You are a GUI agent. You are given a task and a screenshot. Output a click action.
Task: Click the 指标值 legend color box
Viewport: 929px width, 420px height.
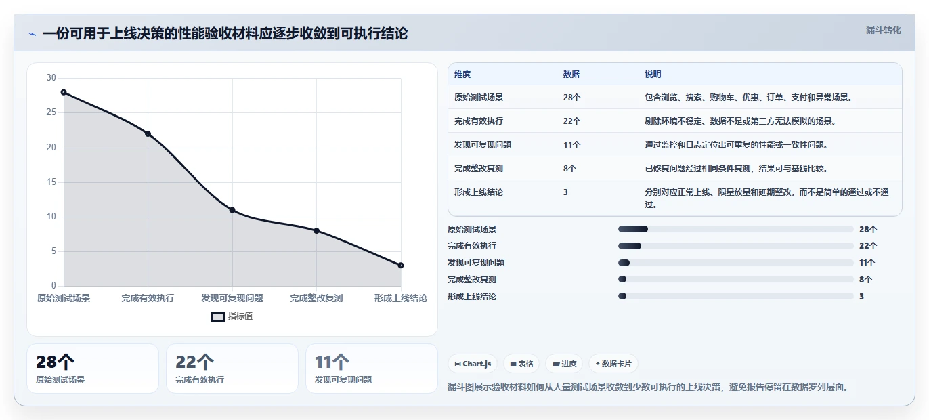click(x=218, y=316)
